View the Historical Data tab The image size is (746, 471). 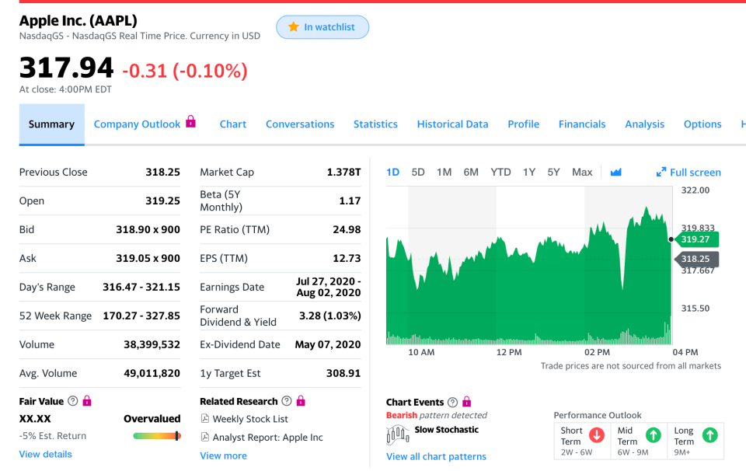point(452,124)
